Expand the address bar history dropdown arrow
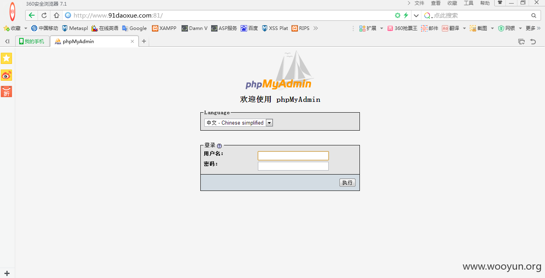 [416, 16]
